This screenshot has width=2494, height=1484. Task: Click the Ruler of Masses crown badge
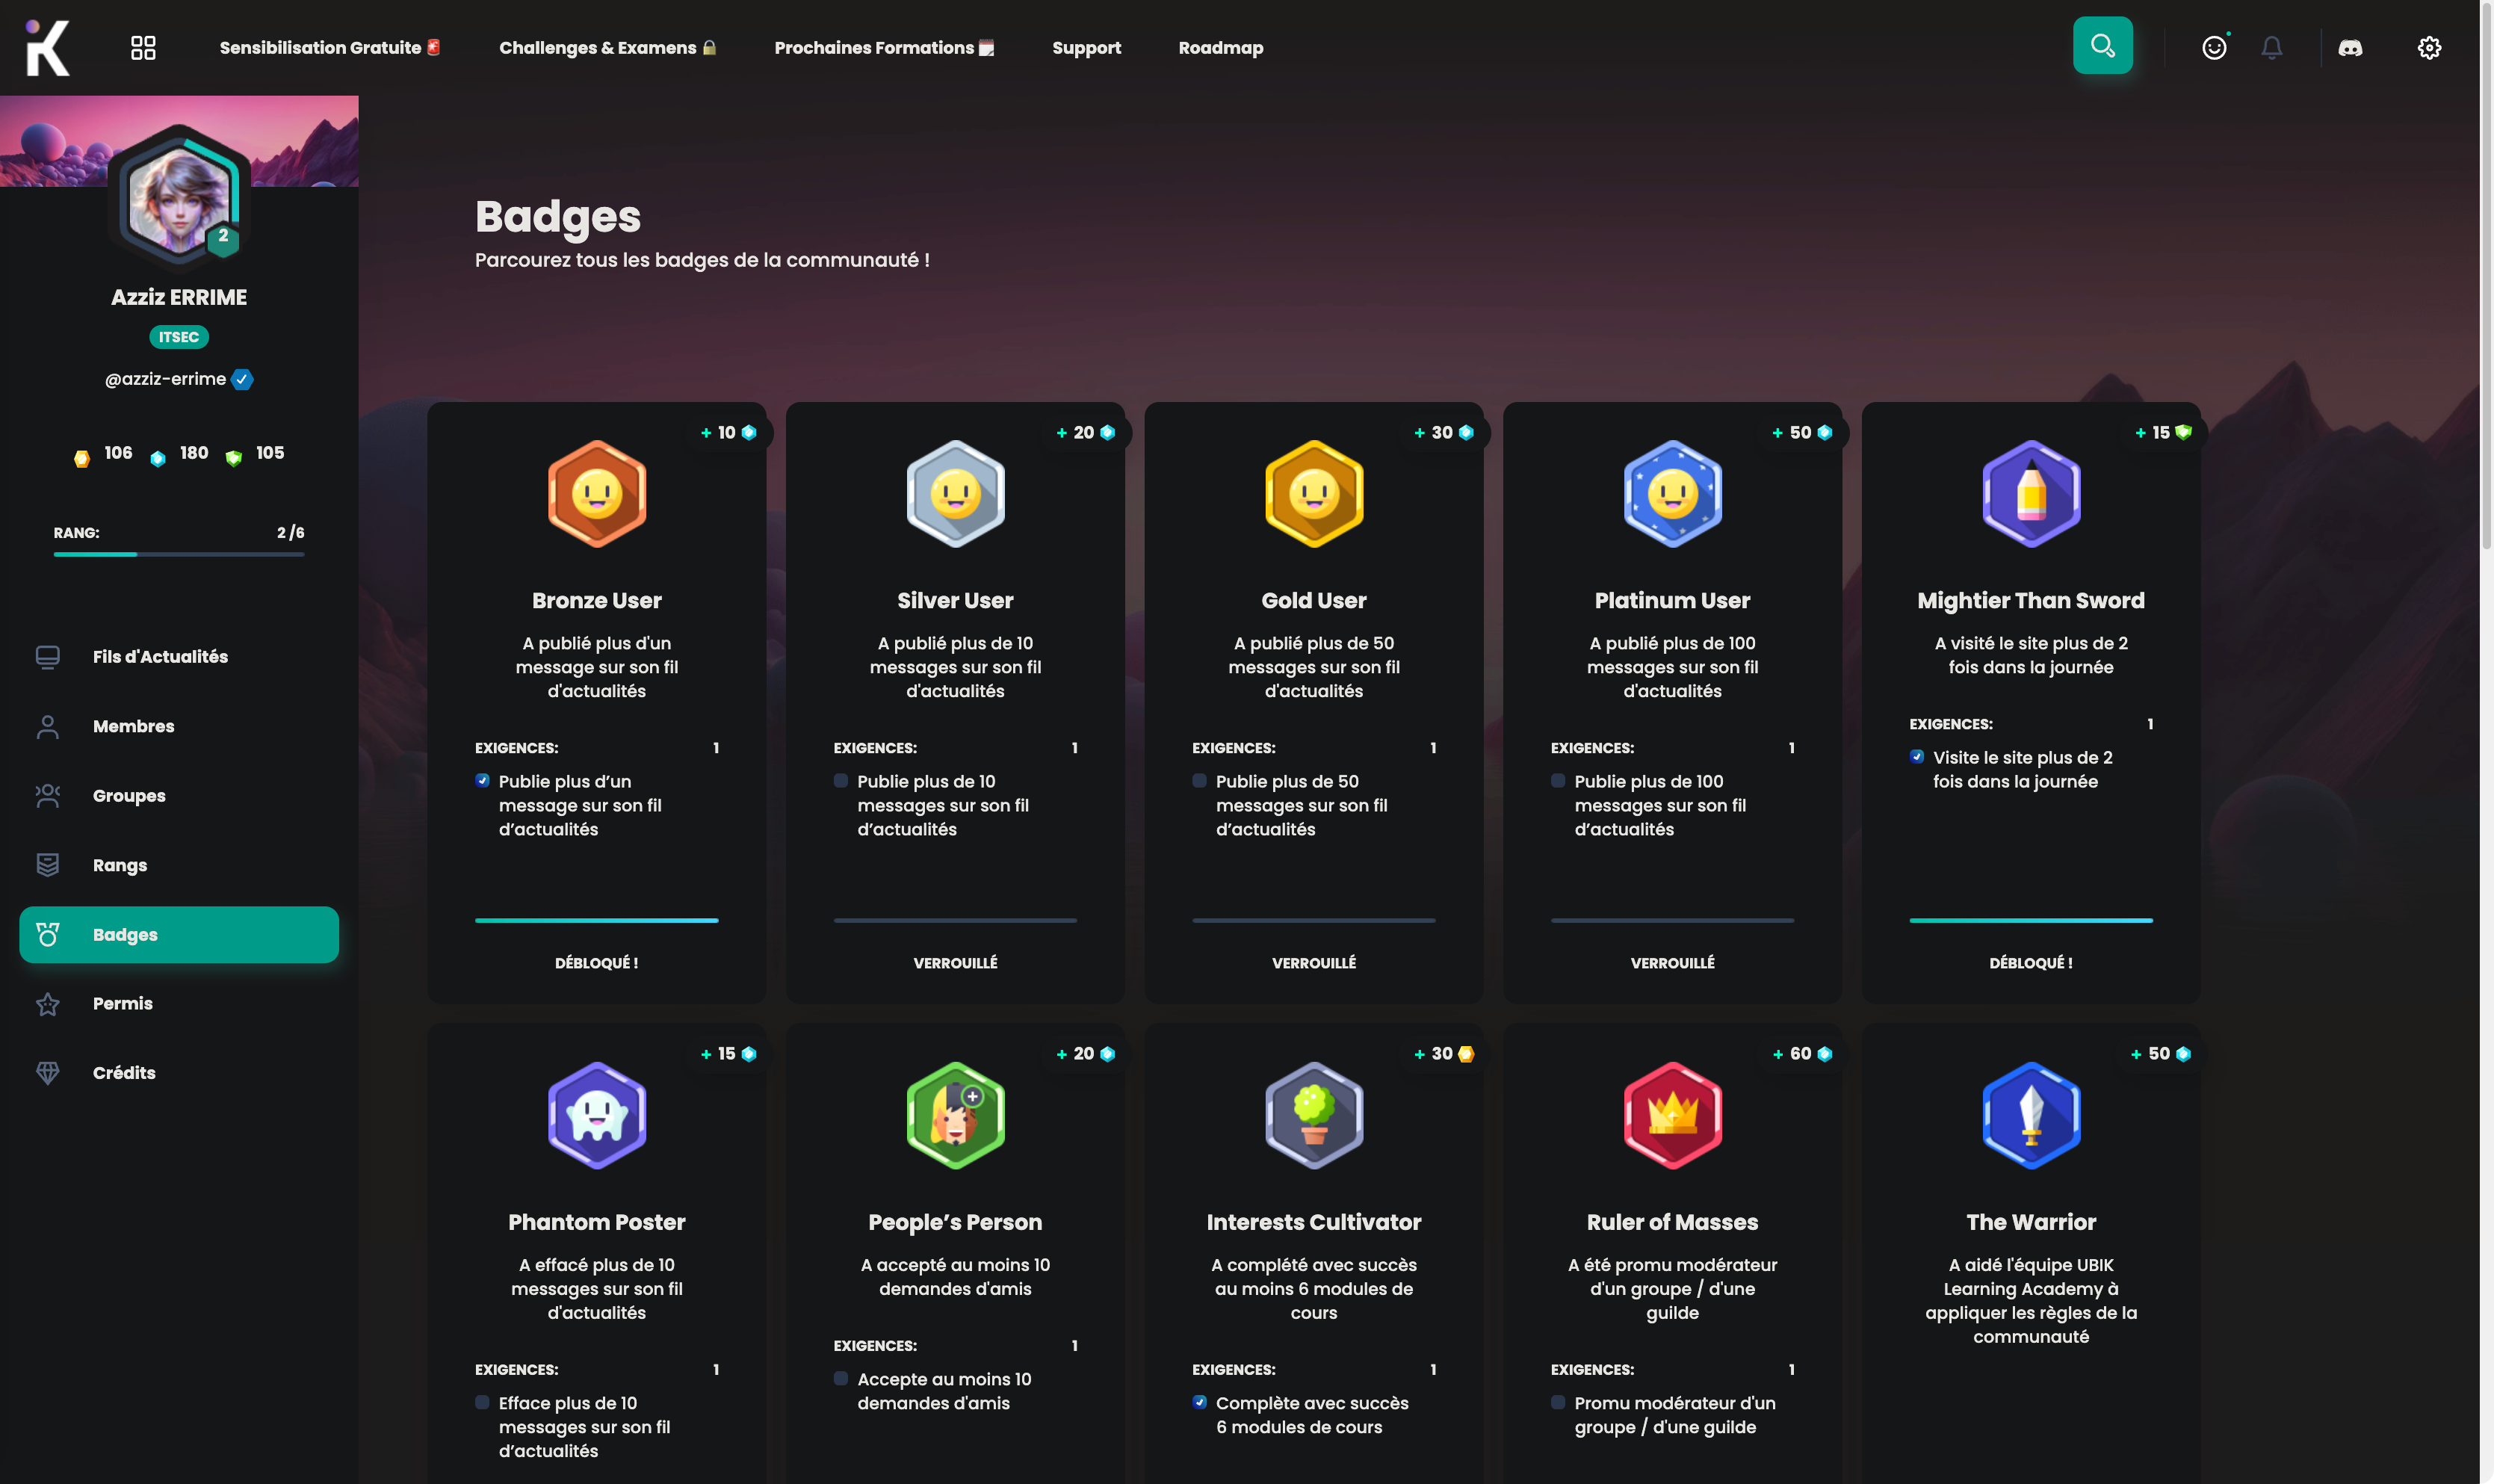click(1672, 1115)
